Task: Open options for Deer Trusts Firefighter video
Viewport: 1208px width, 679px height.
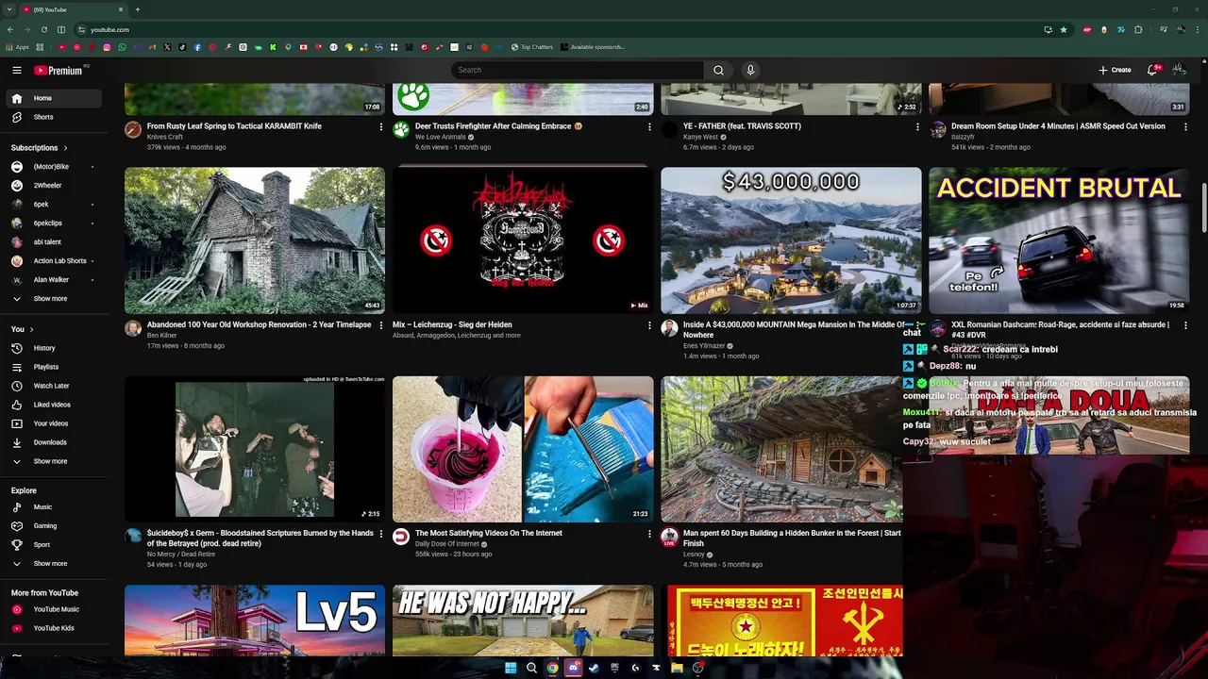Action: [649, 126]
